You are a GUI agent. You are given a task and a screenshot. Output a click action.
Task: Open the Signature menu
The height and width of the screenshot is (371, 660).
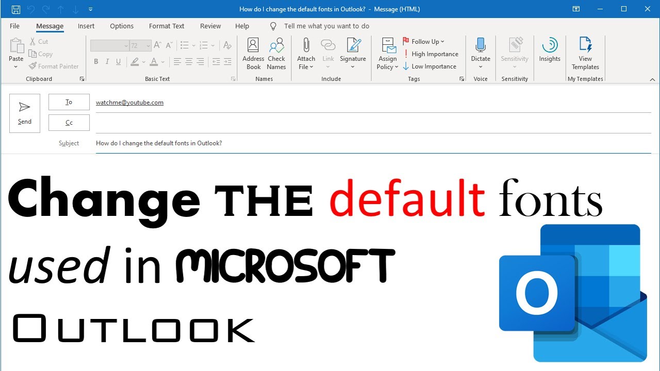pos(353,54)
